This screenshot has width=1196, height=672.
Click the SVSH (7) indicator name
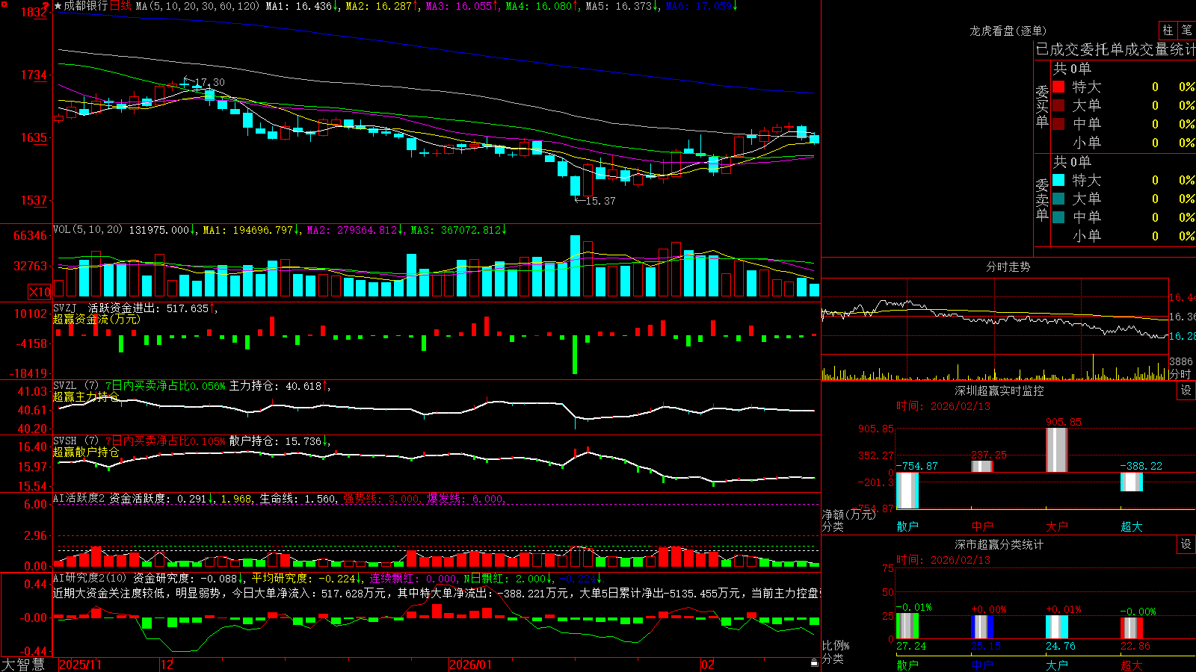[x=75, y=441]
